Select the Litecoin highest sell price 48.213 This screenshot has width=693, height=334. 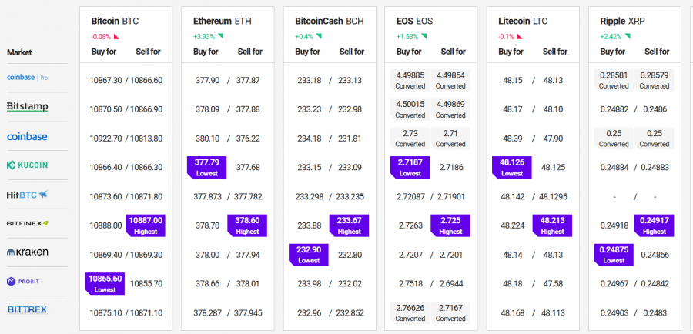pyautogui.click(x=552, y=225)
